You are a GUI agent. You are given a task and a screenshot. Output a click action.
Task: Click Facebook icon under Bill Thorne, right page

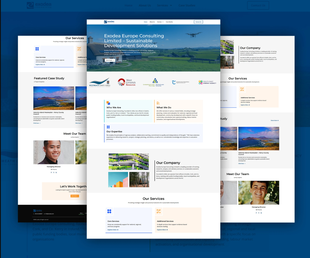[x=256, y=213]
